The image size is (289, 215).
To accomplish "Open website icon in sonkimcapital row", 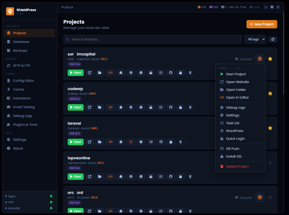I will (89, 73).
